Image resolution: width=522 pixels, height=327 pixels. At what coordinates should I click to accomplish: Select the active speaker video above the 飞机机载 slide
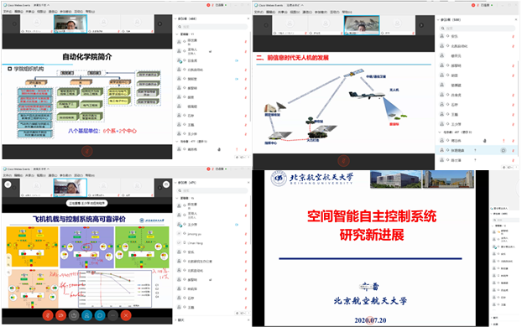(70, 188)
